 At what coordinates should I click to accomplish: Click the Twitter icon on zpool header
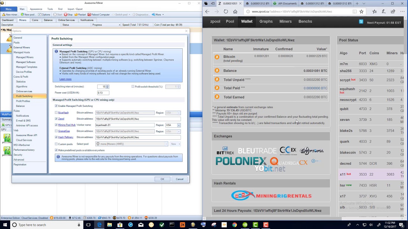(x=361, y=22)
